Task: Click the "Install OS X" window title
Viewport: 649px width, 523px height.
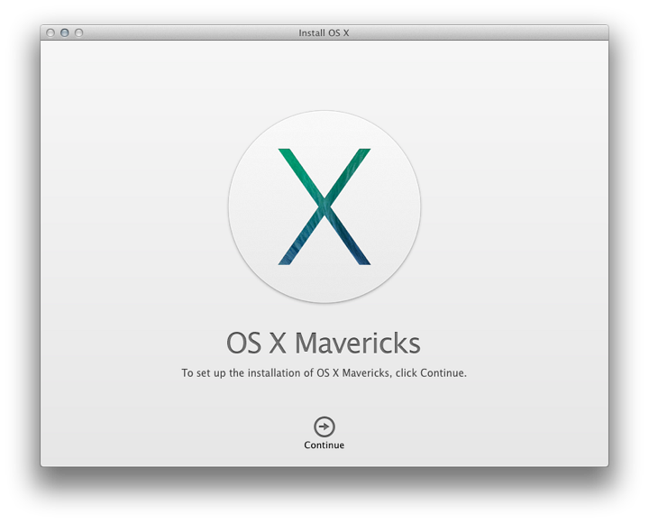Action: (324, 32)
